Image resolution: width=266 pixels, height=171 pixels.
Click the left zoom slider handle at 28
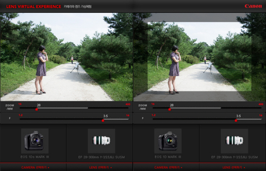37,109
